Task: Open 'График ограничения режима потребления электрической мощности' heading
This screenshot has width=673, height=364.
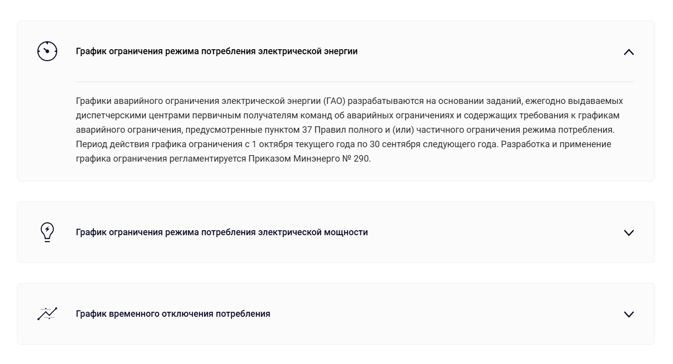Action: (222, 232)
